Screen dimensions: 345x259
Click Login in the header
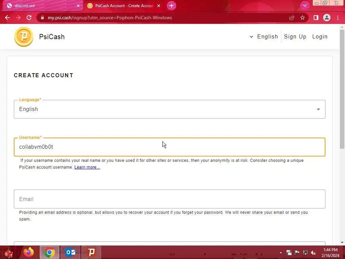point(320,36)
